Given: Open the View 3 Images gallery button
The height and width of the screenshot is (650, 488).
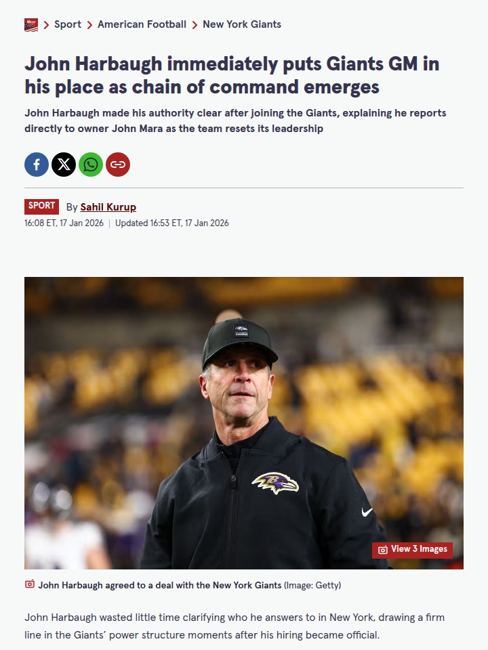Looking at the screenshot, I should tap(412, 549).
